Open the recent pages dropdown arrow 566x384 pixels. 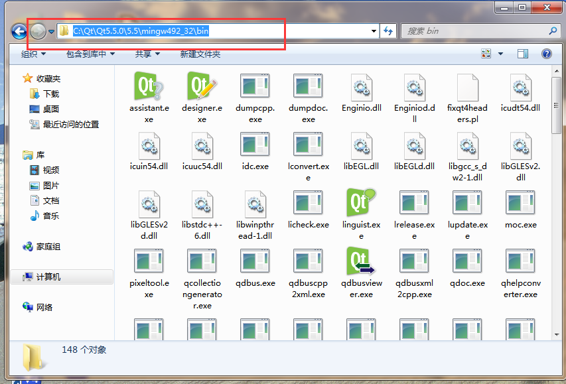[51, 32]
